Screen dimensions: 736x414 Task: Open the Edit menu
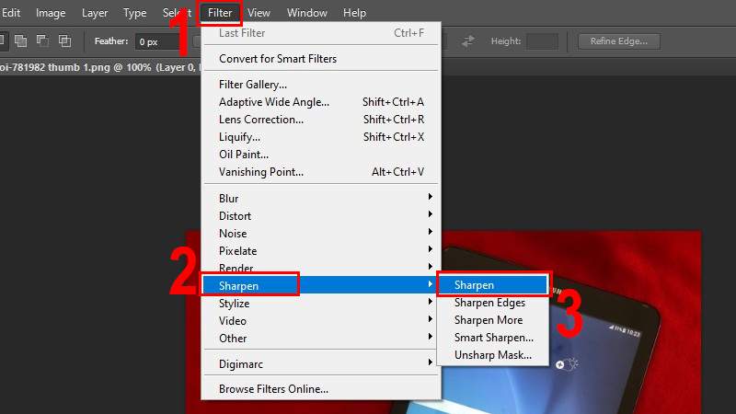point(10,13)
